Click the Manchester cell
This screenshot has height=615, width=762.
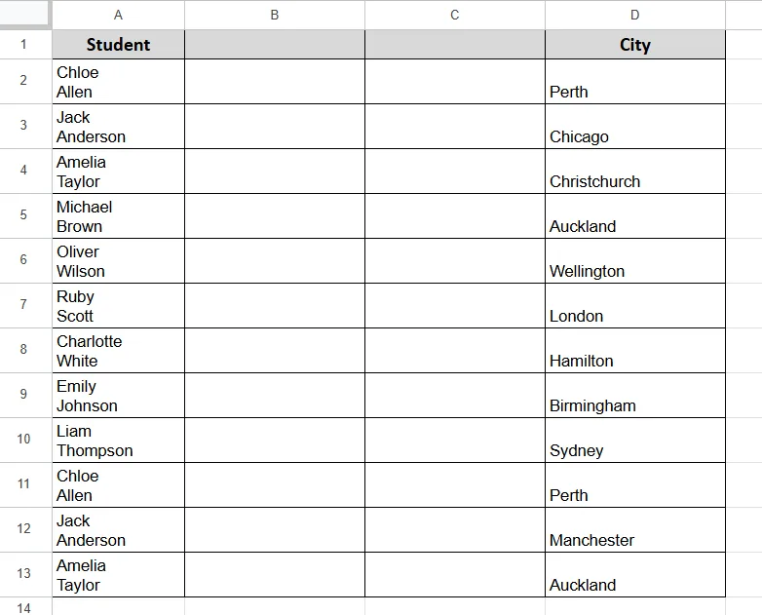pyautogui.click(x=635, y=530)
